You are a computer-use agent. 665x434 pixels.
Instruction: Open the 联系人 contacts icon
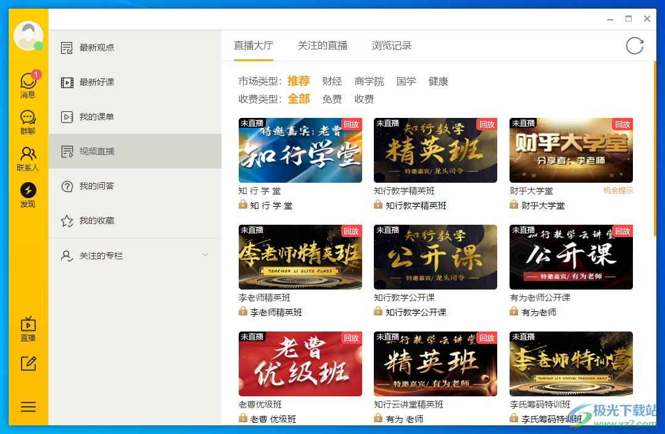28,159
